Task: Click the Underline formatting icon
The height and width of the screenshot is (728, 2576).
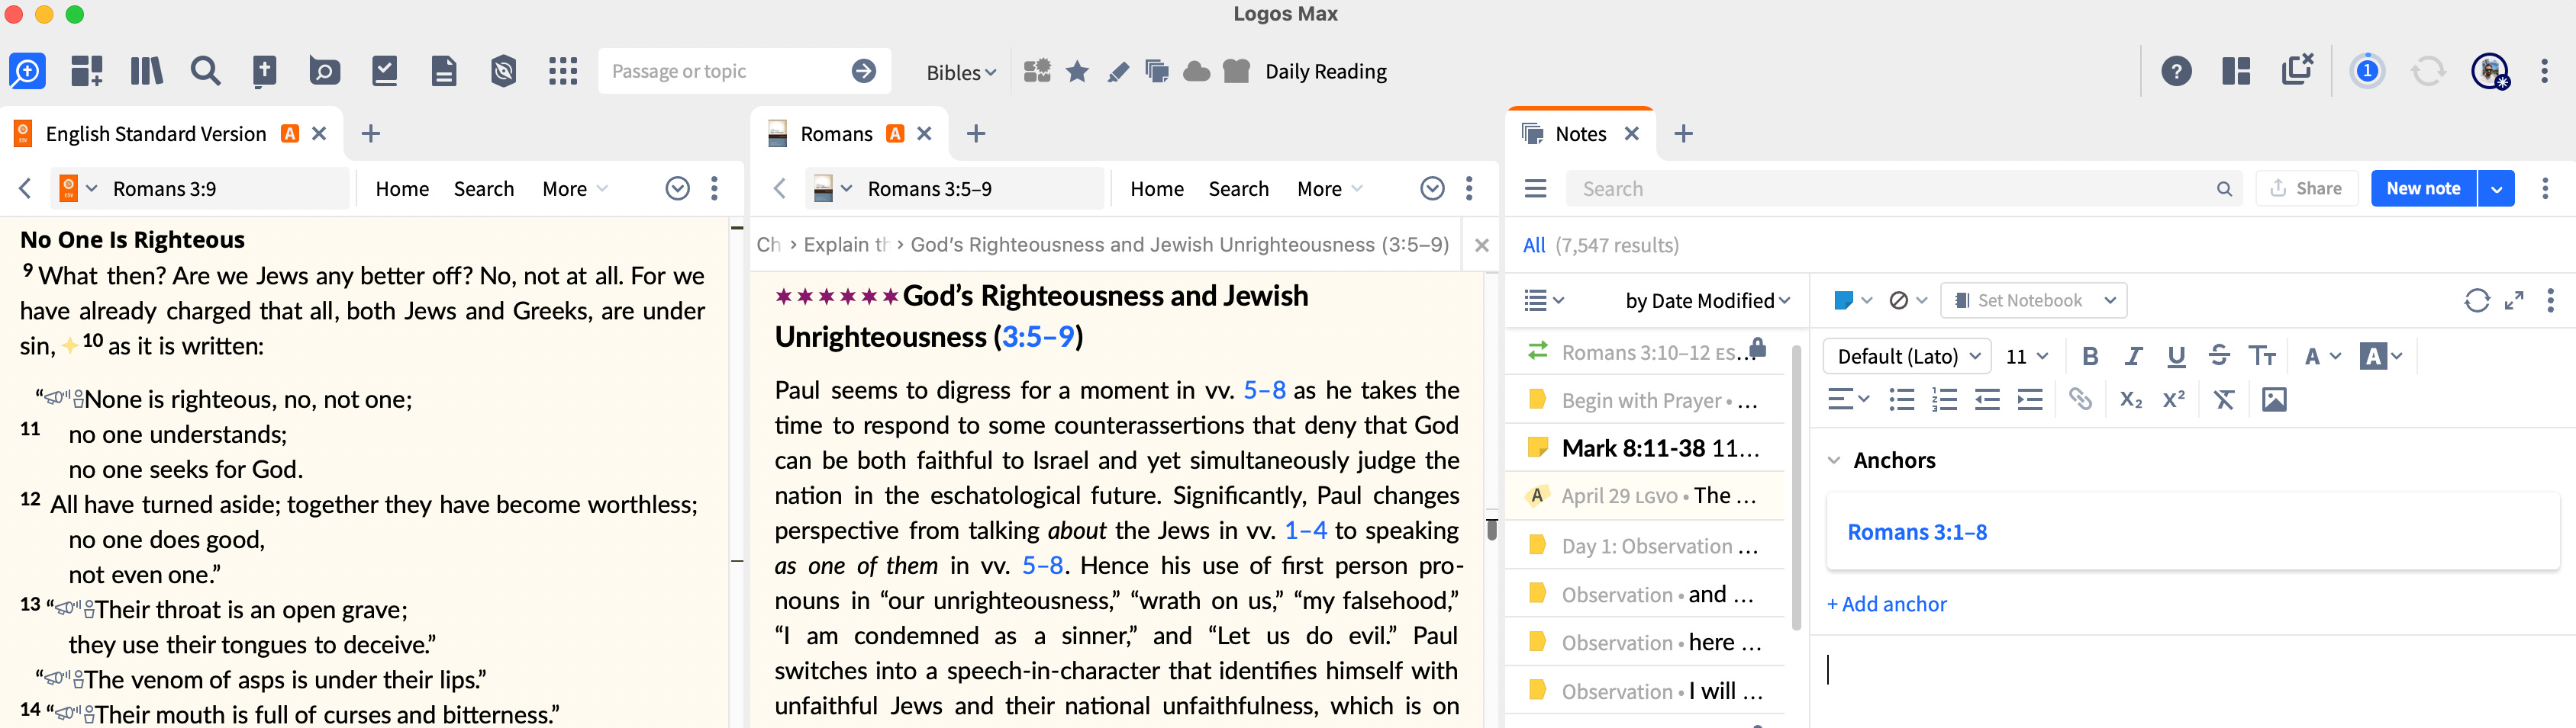Action: 2176,357
